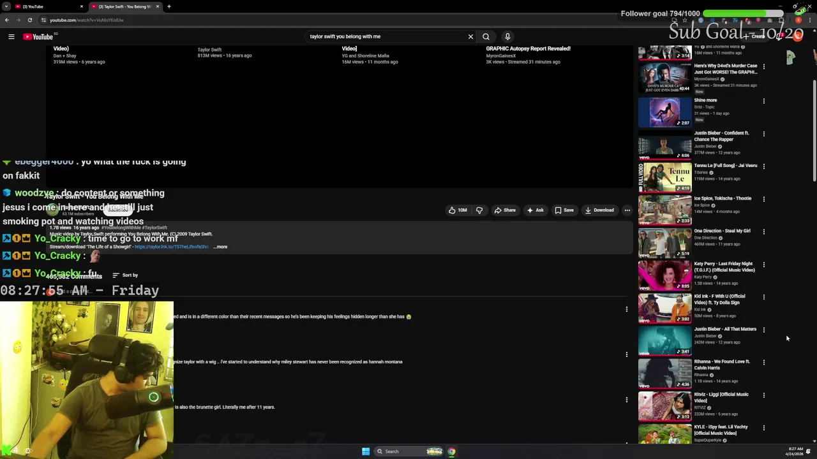The image size is (817, 459).
Task: Open a new browser tab
Action: pos(169,6)
